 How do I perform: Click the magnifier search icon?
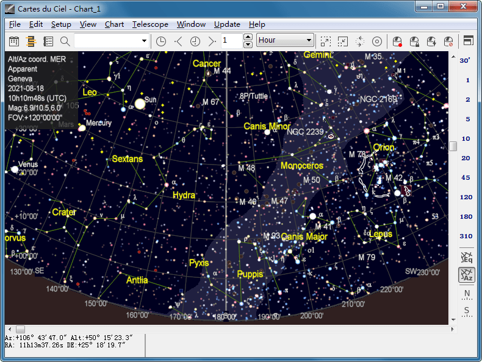[65, 41]
